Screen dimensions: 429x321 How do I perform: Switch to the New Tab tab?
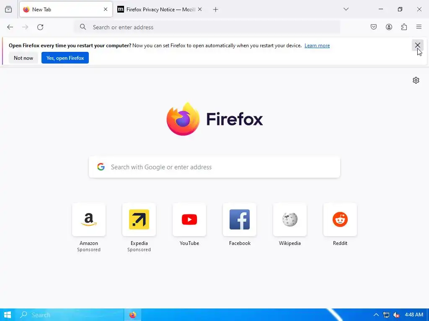[66, 9]
